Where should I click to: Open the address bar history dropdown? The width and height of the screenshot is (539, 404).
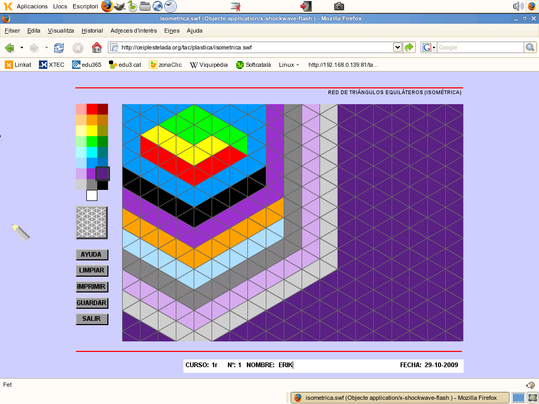point(397,47)
